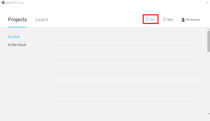The image size is (210, 121).
Task: Click the My Account text label
Action: pyautogui.click(x=193, y=20)
